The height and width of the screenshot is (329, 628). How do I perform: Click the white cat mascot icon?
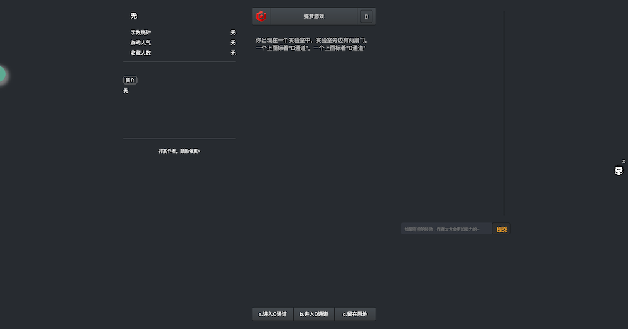pos(619,170)
